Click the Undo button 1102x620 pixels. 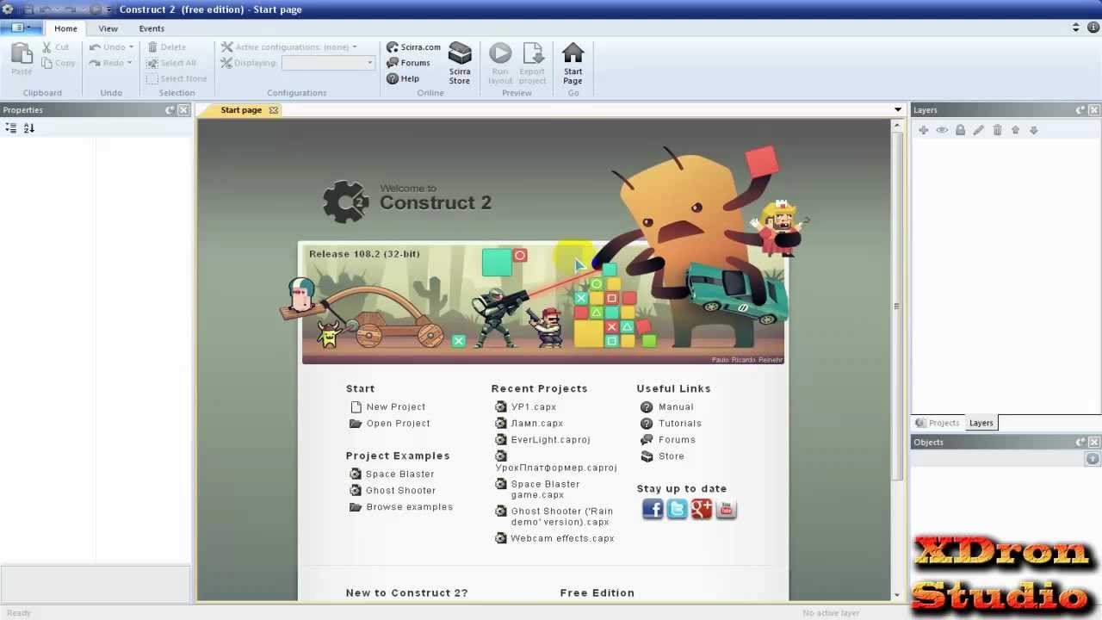(111, 47)
